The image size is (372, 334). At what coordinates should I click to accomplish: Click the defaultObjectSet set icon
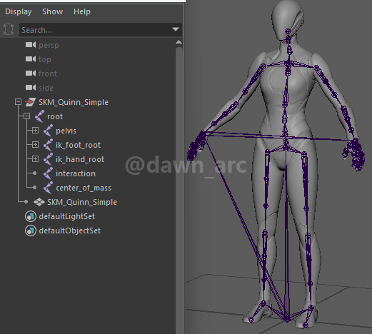point(31,231)
